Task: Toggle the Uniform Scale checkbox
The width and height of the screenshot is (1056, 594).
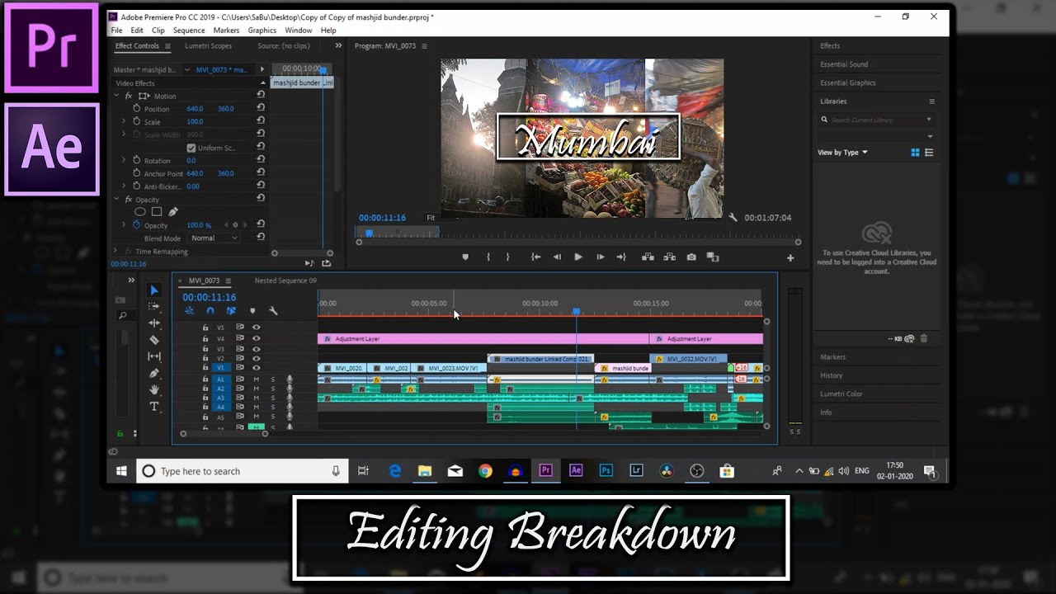Action: point(191,148)
